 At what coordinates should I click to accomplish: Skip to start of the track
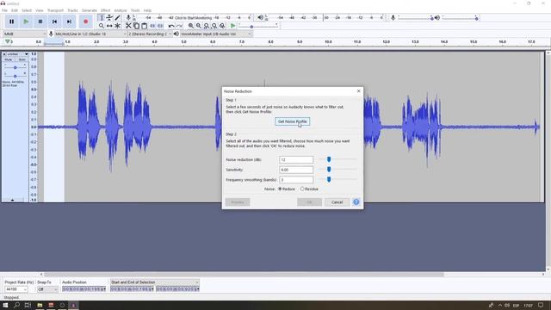[x=55, y=22]
